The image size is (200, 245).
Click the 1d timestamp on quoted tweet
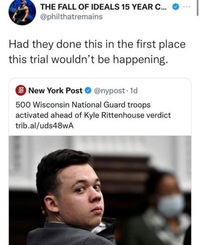133,91
